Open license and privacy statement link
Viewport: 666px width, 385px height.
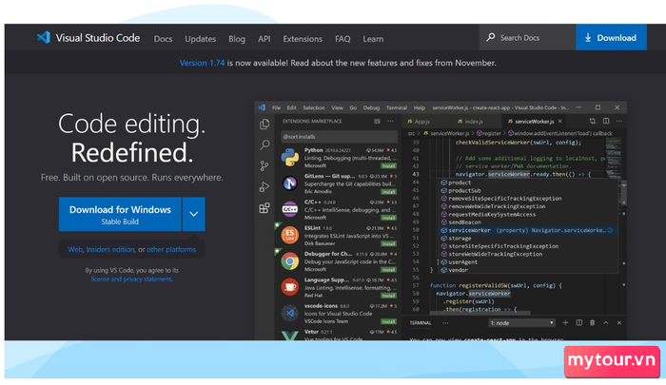(x=131, y=279)
